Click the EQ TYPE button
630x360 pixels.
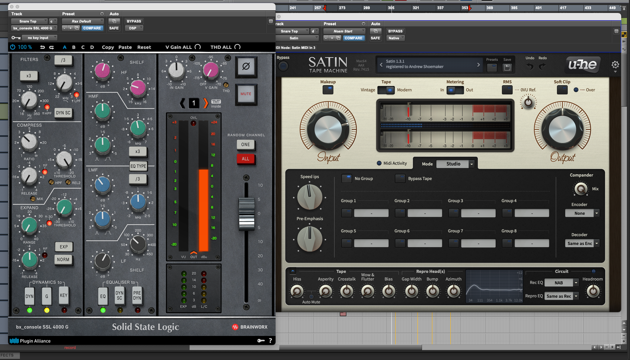138,166
